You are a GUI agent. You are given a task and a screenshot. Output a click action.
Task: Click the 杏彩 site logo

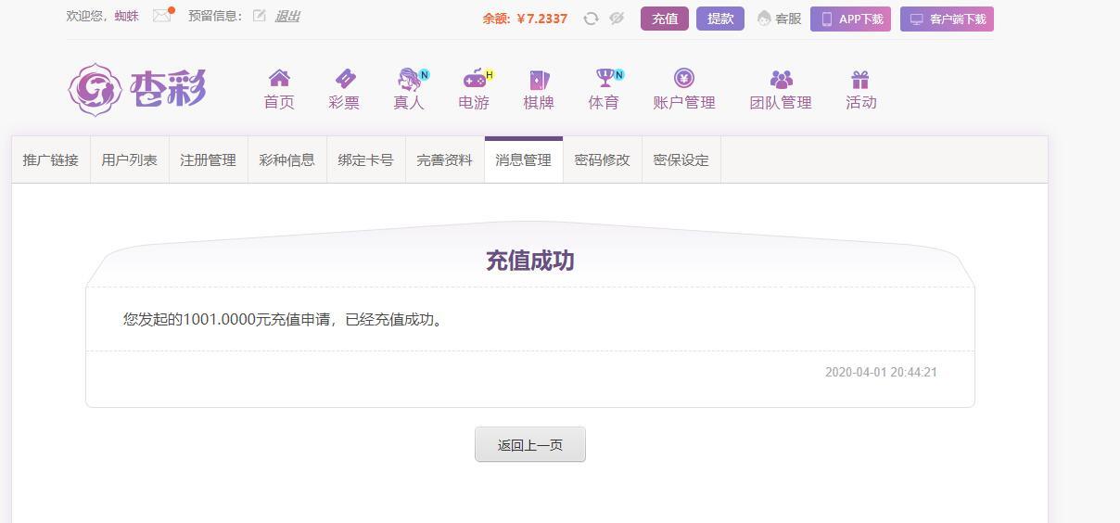[x=137, y=89]
